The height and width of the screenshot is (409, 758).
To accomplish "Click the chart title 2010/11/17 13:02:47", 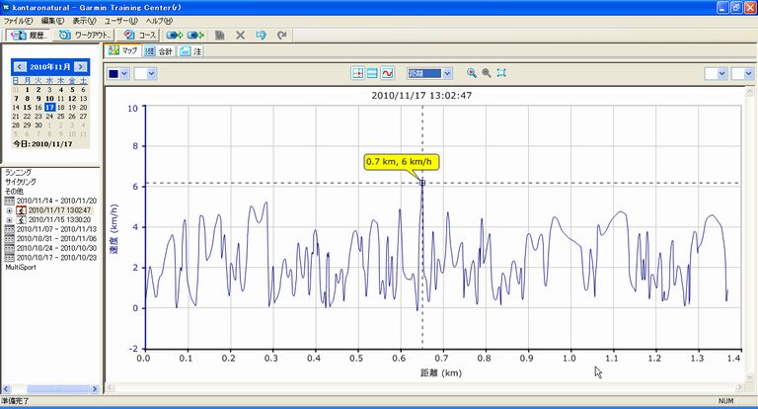I will [421, 96].
